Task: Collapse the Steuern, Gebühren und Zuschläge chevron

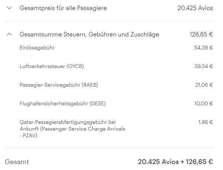Action: (x=9, y=35)
